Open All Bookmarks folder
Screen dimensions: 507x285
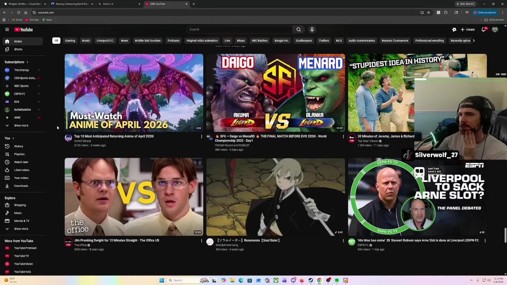pos(494,20)
